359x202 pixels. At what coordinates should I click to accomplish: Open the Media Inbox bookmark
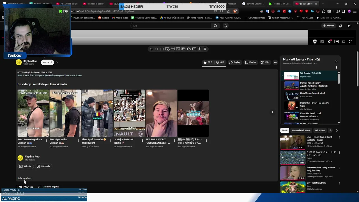(x=120, y=18)
